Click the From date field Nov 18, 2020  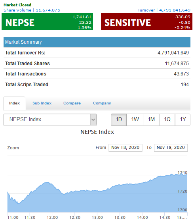click(126, 148)
